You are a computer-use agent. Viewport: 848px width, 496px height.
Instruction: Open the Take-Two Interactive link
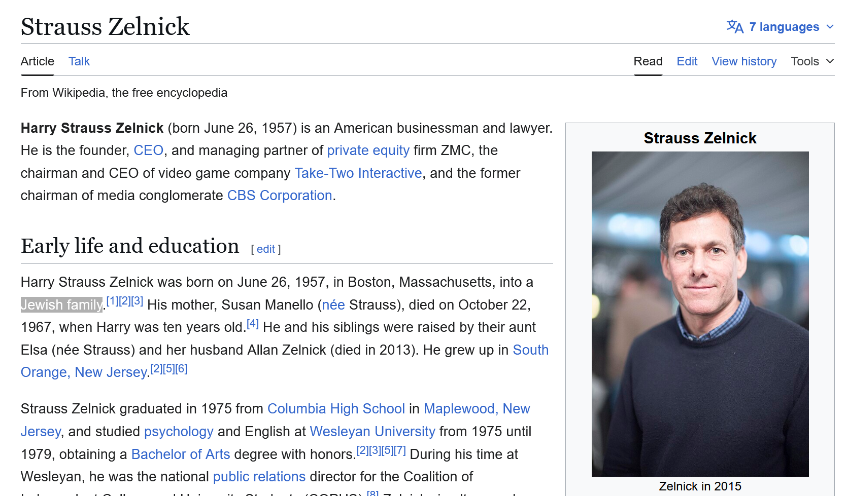pos(358,173)
